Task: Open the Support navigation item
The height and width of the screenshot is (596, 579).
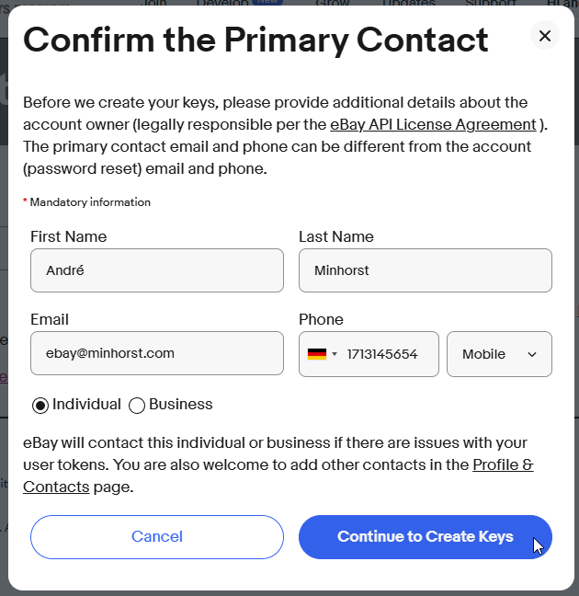Action: click(490, 3)
